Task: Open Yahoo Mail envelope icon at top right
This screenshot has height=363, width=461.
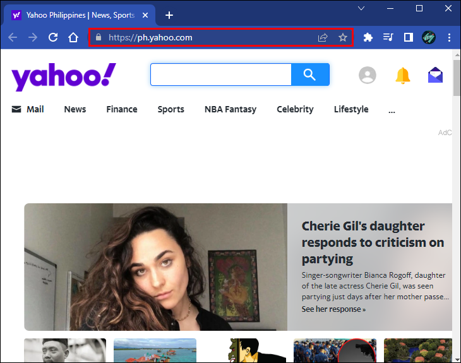Action: (x=435, y=75)
